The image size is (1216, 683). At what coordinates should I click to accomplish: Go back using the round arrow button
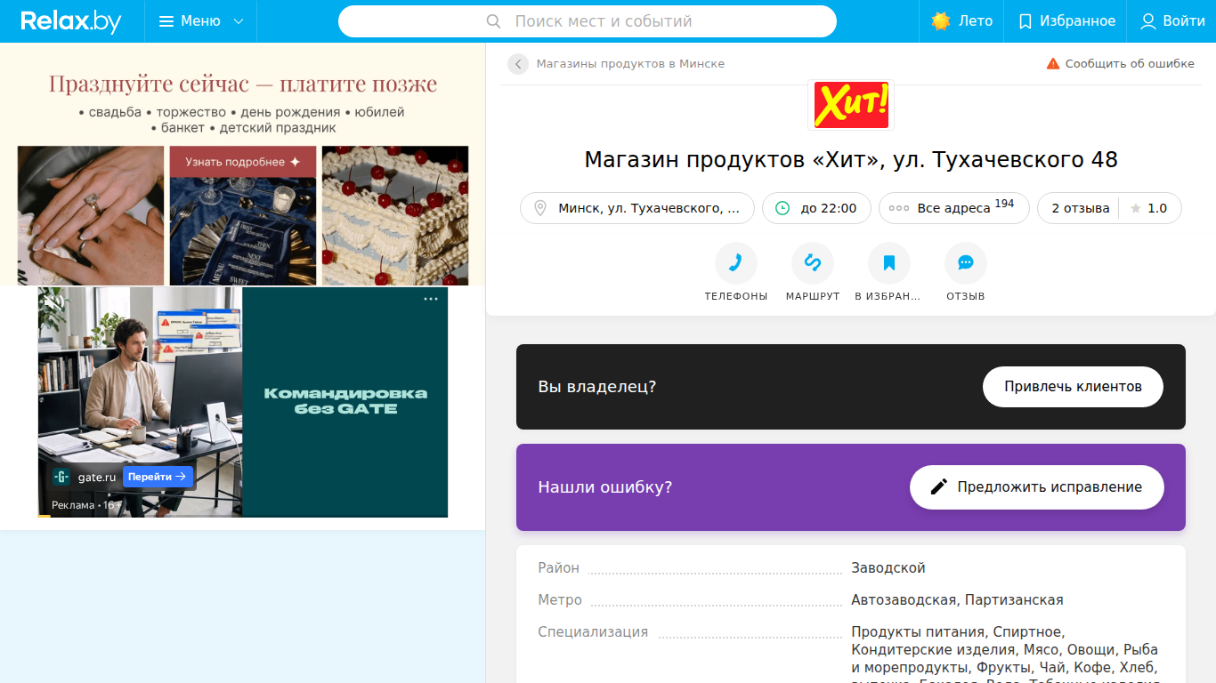point(518,64)
